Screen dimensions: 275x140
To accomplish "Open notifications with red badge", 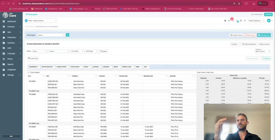I will coord(233,20).
